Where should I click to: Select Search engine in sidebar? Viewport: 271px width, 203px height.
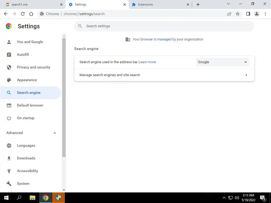(x=31, y=93)
